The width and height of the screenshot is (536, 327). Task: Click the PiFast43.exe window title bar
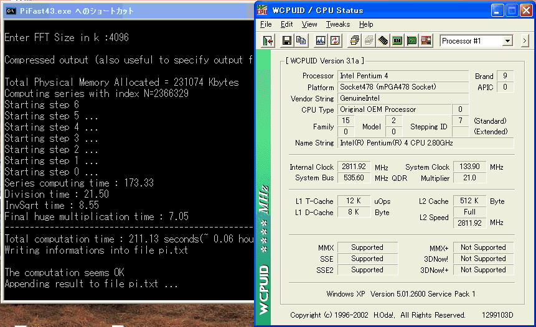coord(128,11)
